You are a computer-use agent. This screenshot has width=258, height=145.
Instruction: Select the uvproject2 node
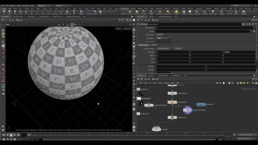coord(172,102)
